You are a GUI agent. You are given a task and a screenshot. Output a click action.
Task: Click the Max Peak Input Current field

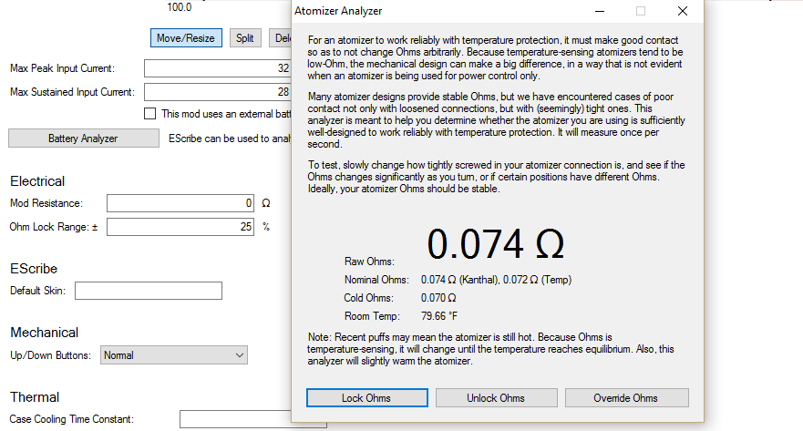217,68
